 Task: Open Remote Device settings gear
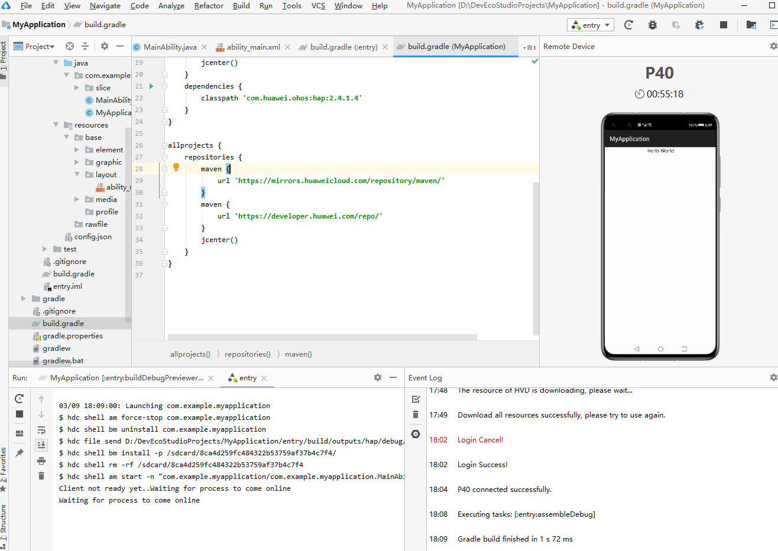click(773, 46)
